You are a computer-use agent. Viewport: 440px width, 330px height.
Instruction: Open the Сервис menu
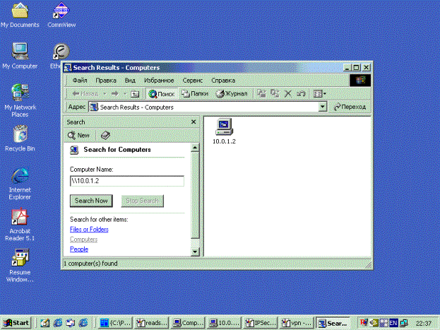pyautogui.click(x=193, y=81)
